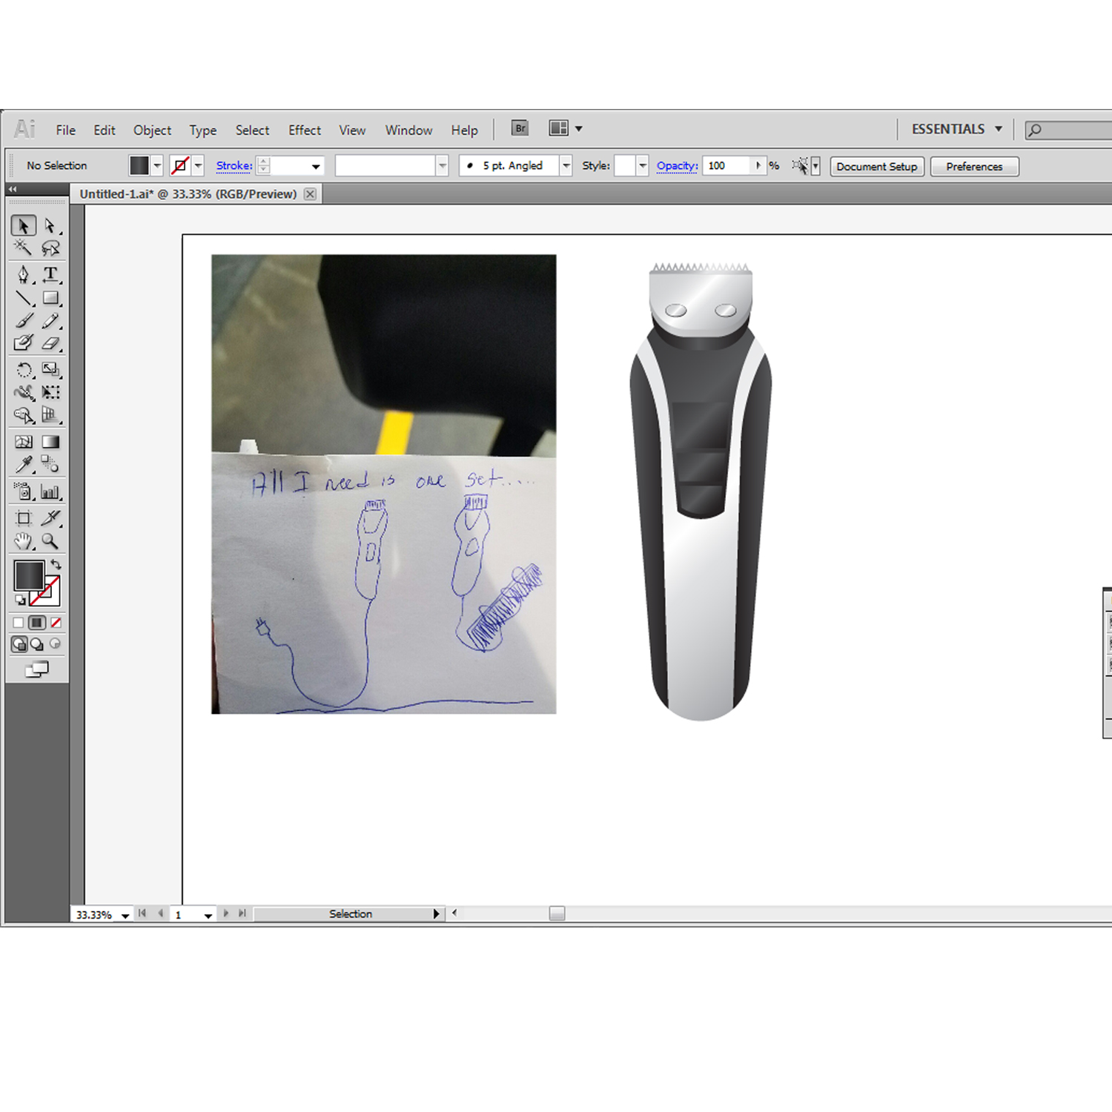Pick the Eyedropper tool

coord(23,465)
